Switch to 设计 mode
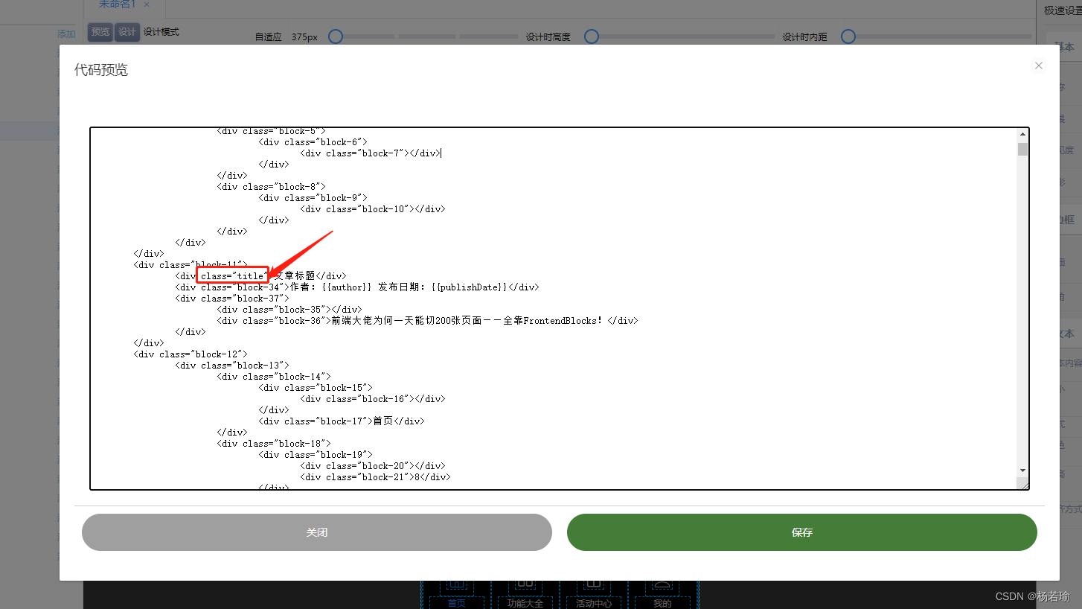 [x=127, y=32]
